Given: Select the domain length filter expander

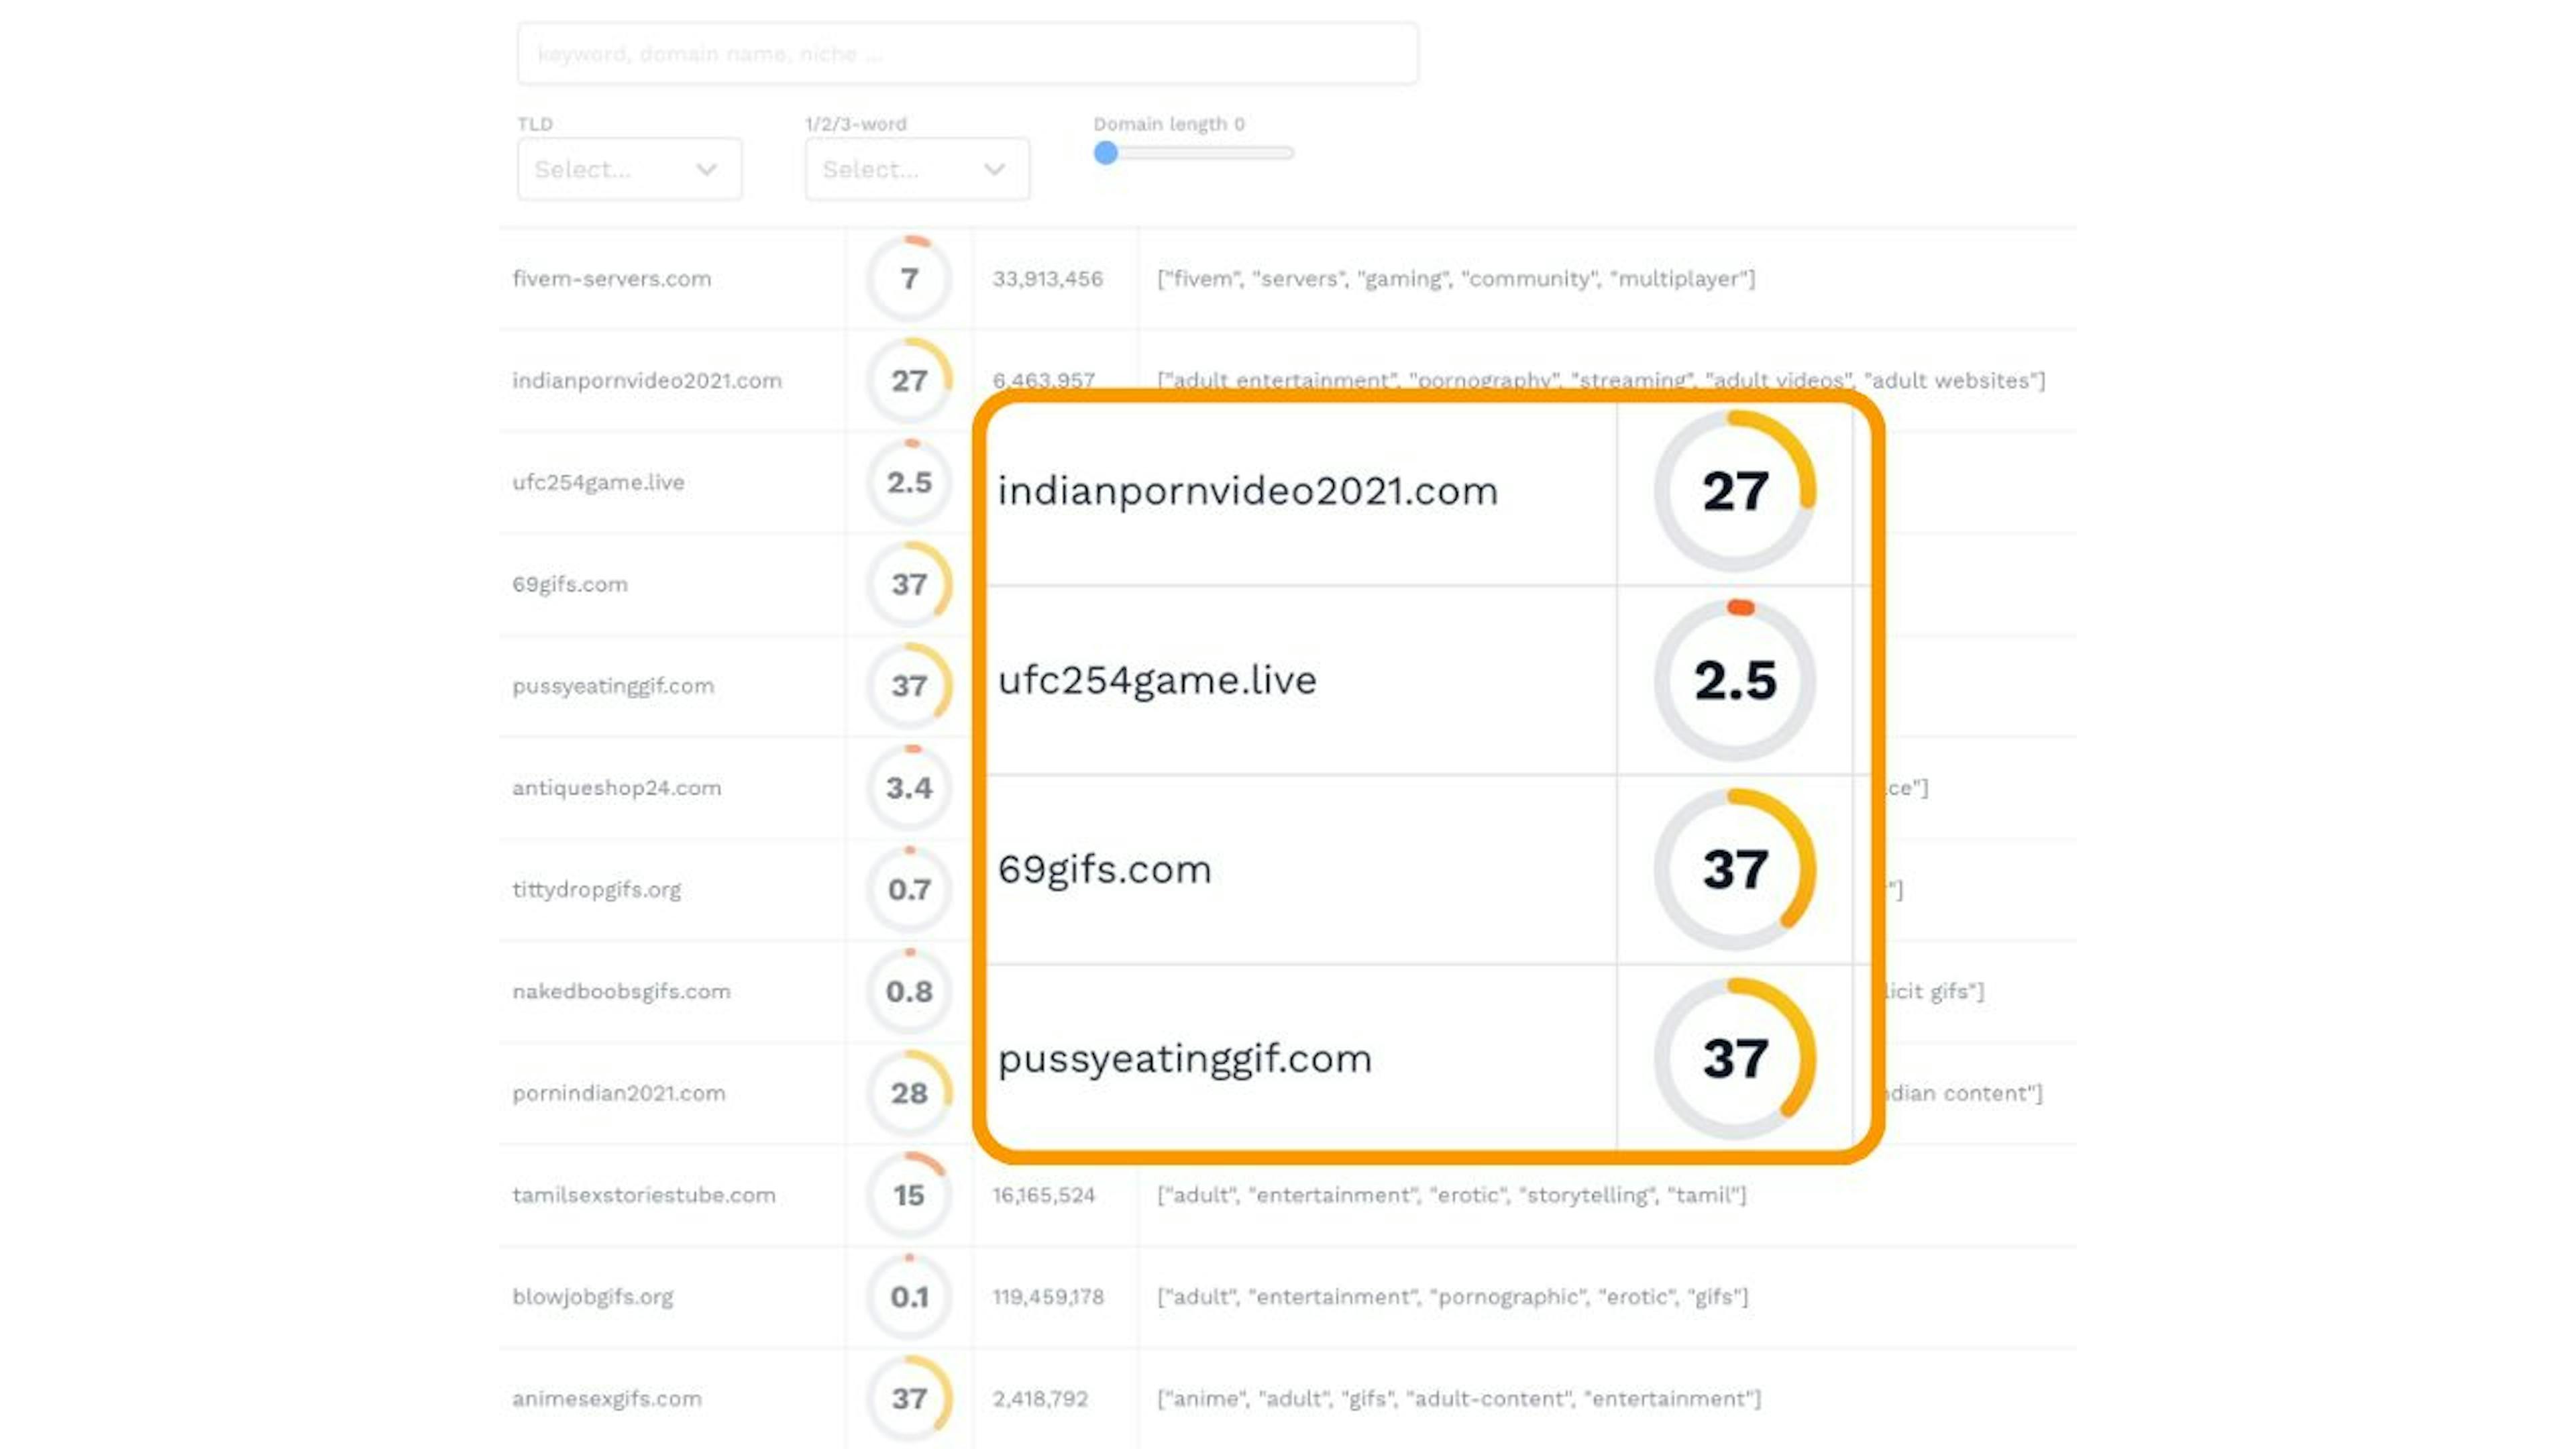Looking at the screenshot, I should pyautogui.click(x=1104, y=152).
